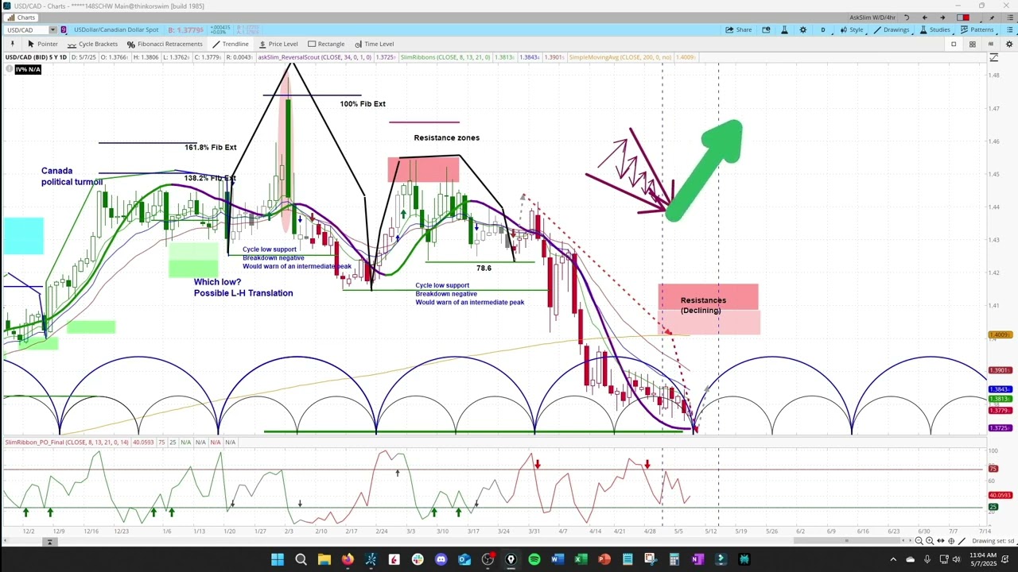Viewport: 1018px width, 572px height.
Task: Click the USD/CAD symbol input field
Action: 26,29
